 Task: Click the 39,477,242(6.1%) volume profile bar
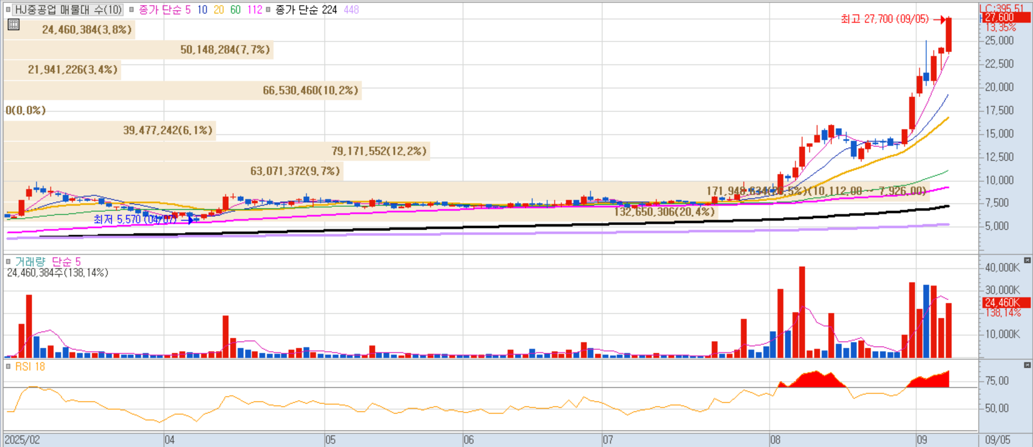tap(110, 130)
